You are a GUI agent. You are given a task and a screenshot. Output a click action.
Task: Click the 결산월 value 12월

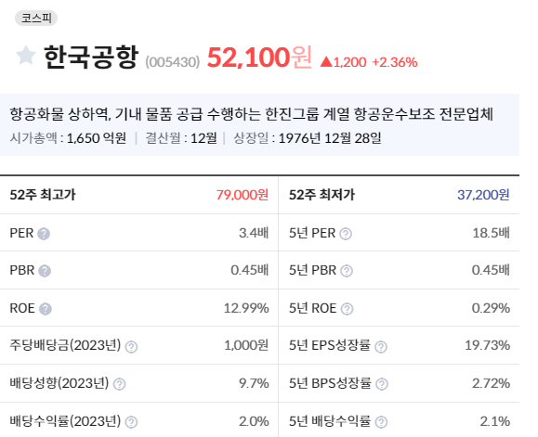click(203, 138)
